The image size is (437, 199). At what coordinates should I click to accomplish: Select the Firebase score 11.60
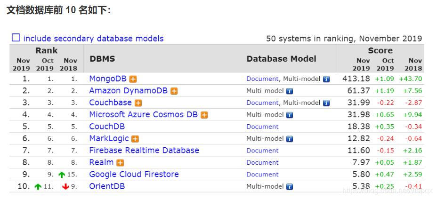tap(359, 150)
